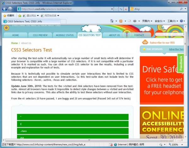The height and width of the screenshot is (148, 189).
Task: Open the Safety (安全) menu
Action: (x=160, y=21)
